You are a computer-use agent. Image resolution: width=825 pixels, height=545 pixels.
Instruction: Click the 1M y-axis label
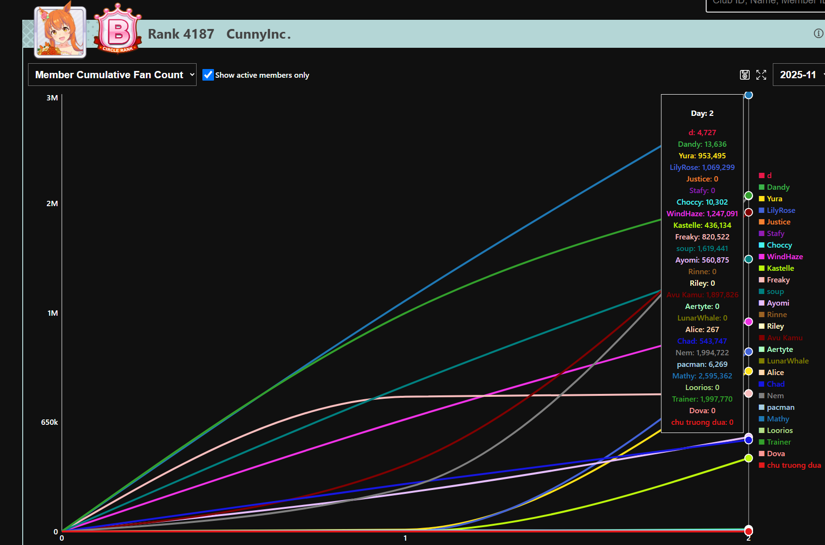pos(53,313)
